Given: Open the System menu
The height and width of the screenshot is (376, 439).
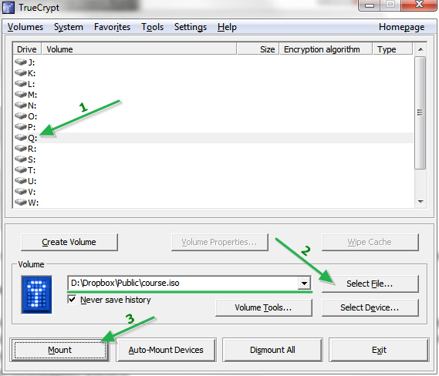Looking at the screenshot, I should (69, 27).
